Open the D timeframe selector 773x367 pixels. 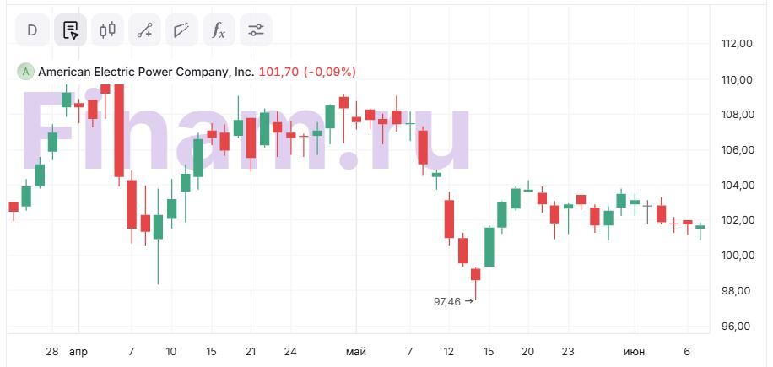point(32,30)
